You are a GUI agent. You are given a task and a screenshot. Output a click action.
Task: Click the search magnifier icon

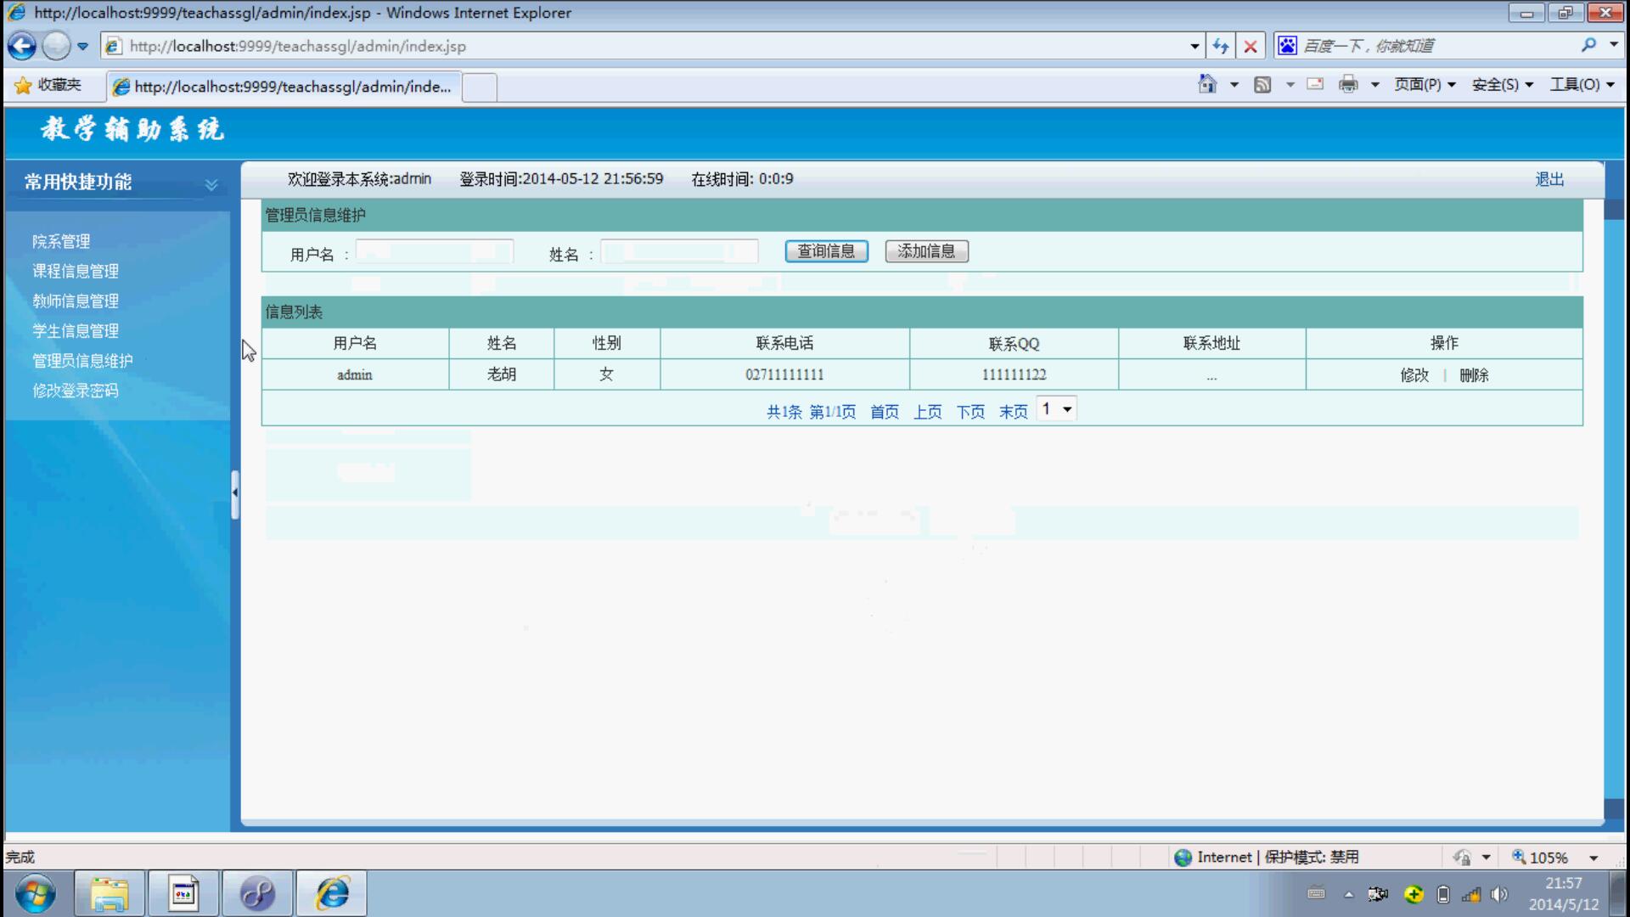tap(1588, 46)
